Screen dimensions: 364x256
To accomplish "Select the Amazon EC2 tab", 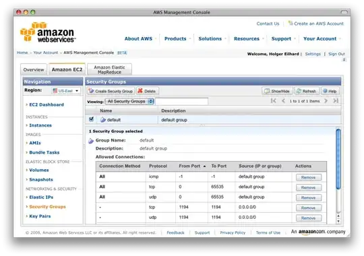I will coord(67,69).
